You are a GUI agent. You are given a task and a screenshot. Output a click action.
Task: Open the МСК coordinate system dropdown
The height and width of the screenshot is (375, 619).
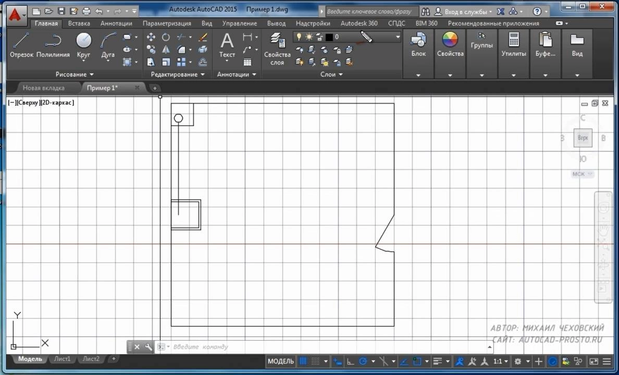[x=583, y=173]
